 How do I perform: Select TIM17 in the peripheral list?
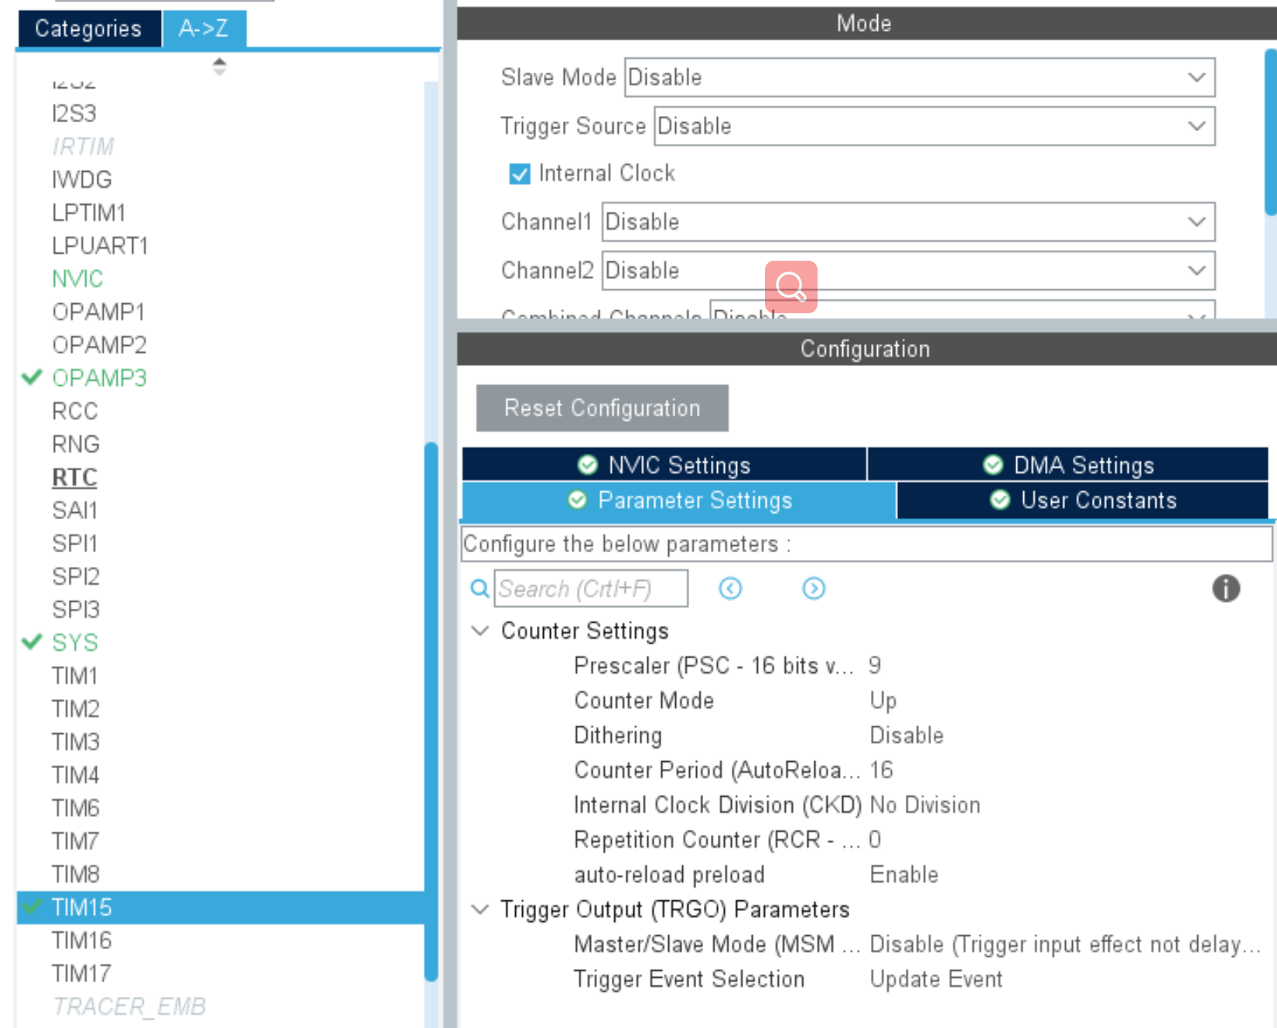(81, 974)
